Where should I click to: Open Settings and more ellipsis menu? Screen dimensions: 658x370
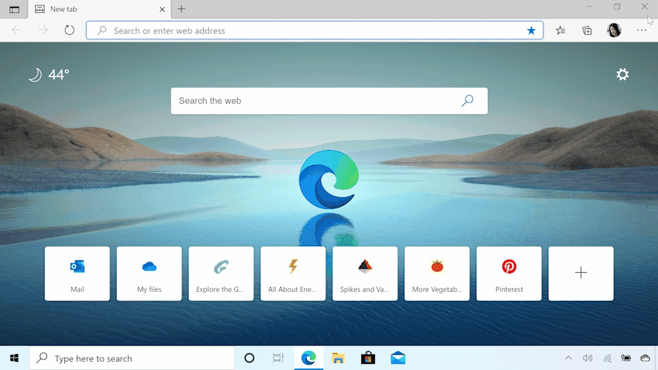642,30
